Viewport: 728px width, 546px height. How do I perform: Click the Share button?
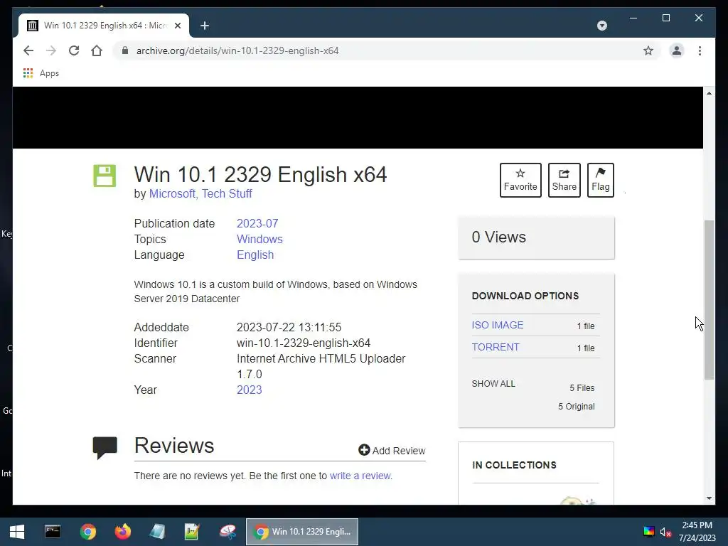(564, 180)
